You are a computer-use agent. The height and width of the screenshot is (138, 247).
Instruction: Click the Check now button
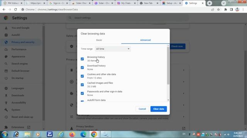coord(177,46)
